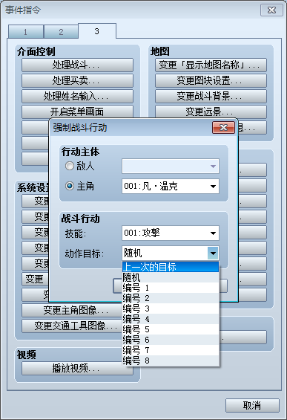Image resolution: width=287 pixels, height=420 pixels.
Task: Click the 处理姓名输入... button
Action: (x=77, y=96)
